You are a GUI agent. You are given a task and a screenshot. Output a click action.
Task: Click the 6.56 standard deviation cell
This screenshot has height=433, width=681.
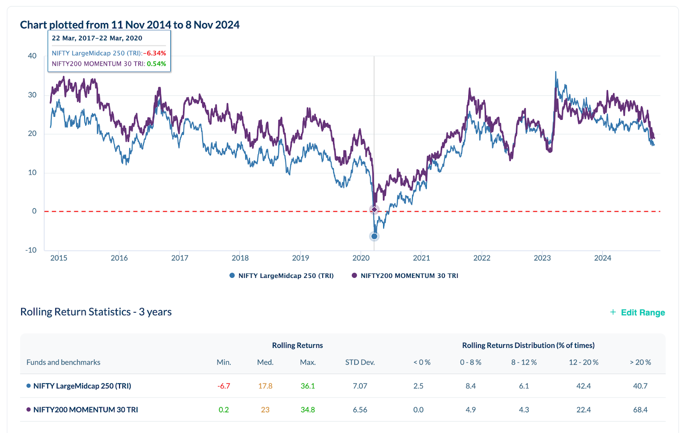tap(360, 410)
